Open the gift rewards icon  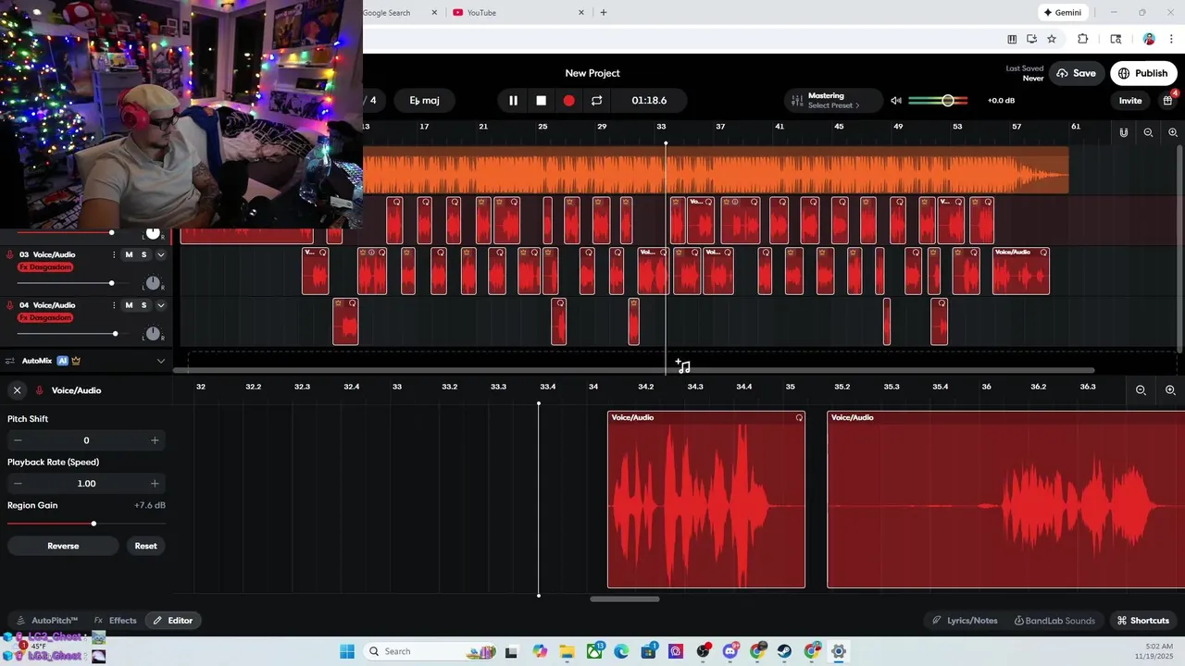(1168, 101)
